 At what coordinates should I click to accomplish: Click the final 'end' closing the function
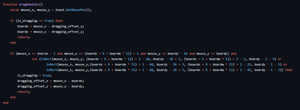pos(6,103)
